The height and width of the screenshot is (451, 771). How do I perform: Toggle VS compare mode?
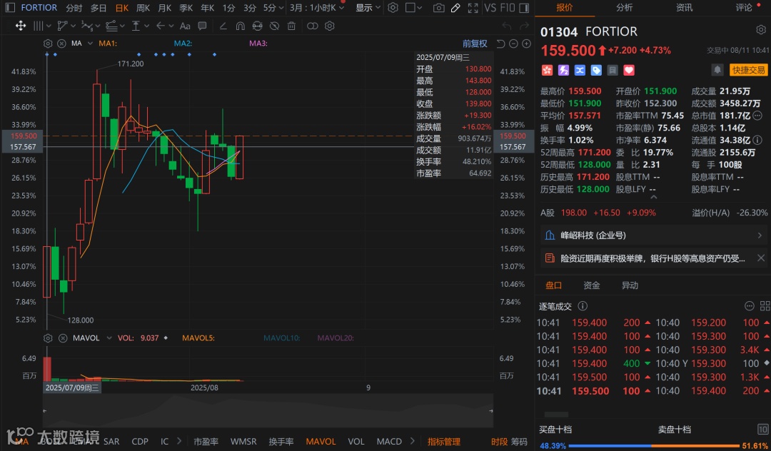(490, 8)
